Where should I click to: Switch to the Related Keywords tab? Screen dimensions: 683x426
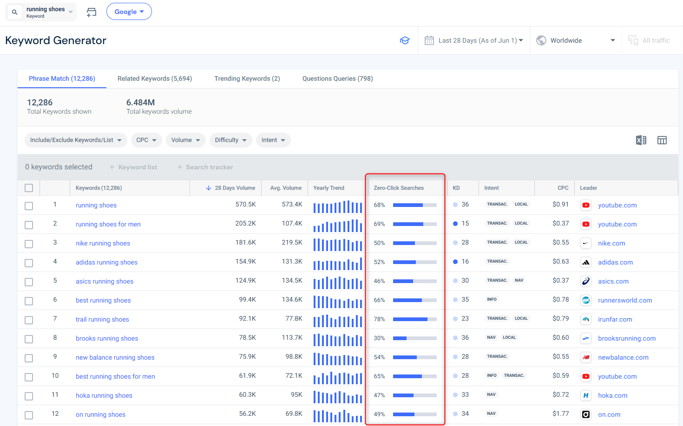(x=155, y=78)
